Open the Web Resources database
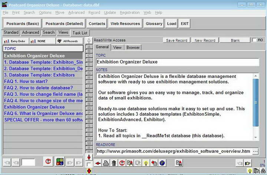Image resolution: width=267 pixels, height=175 pixels. pyautogui.click(x=125, y=23)
